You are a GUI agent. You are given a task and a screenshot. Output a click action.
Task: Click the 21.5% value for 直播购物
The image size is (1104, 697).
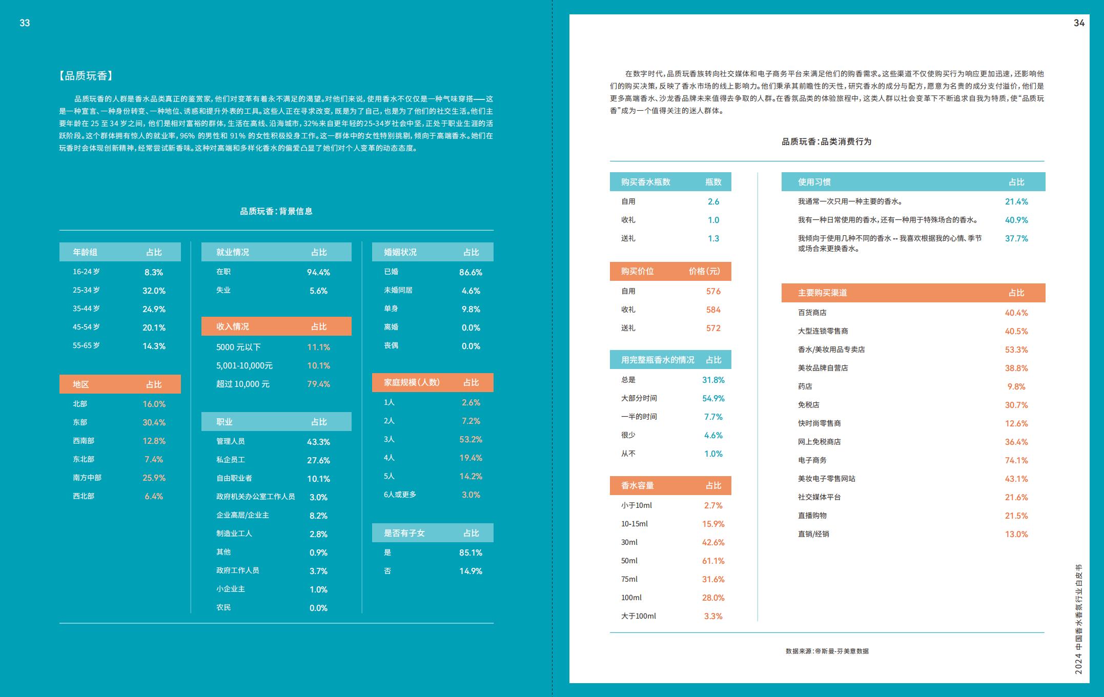click(1016, 516)
